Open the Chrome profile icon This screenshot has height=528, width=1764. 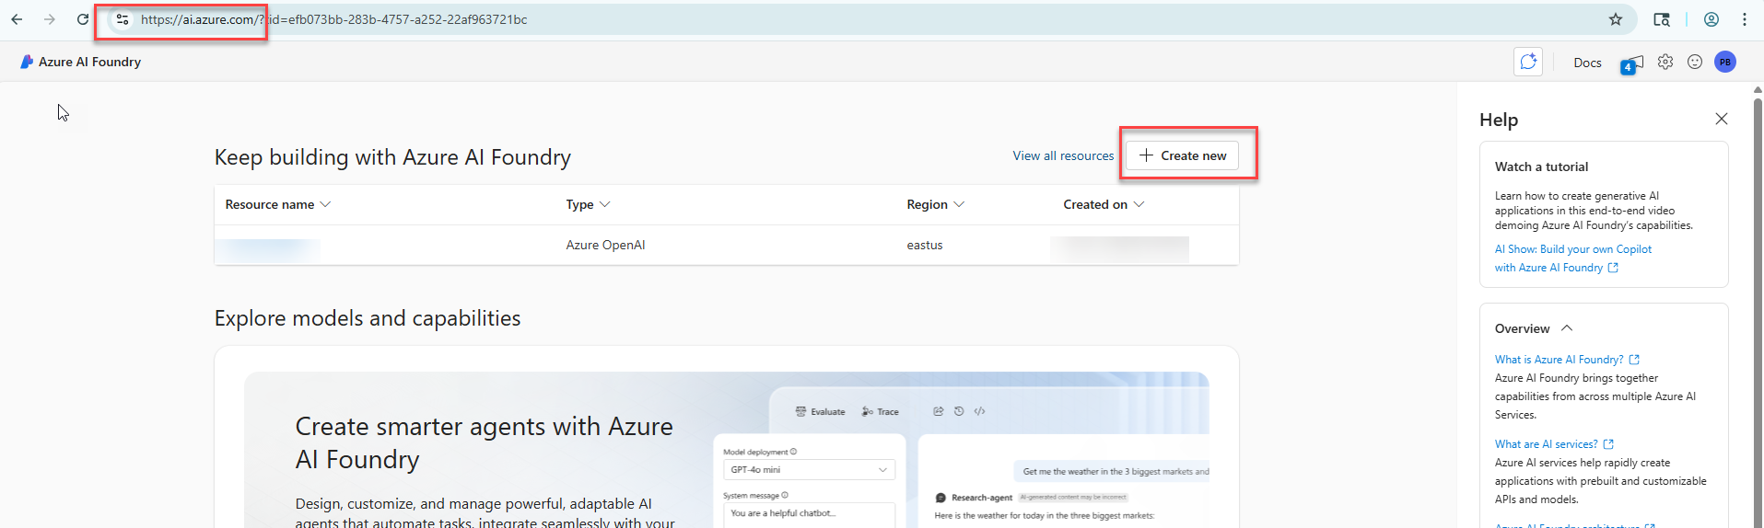(x=1711, y=19)
